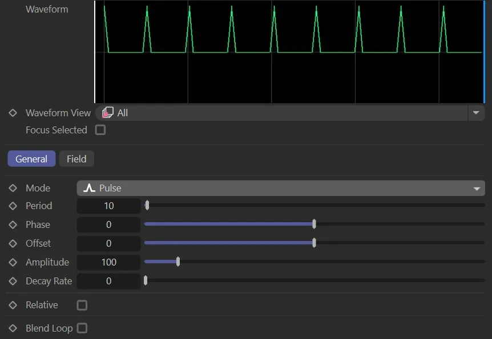Enable the Blend Loop checkbox
This screenshot has width=492, height=339.
(82, 328)
